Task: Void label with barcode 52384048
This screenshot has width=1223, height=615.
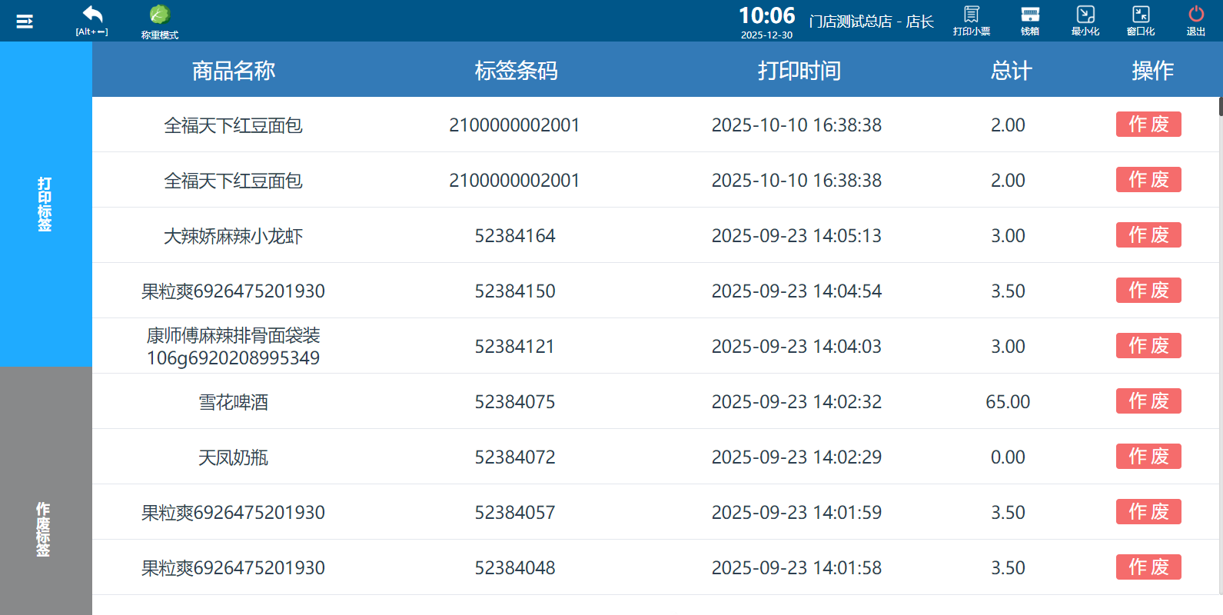Action: point(1148,567)
